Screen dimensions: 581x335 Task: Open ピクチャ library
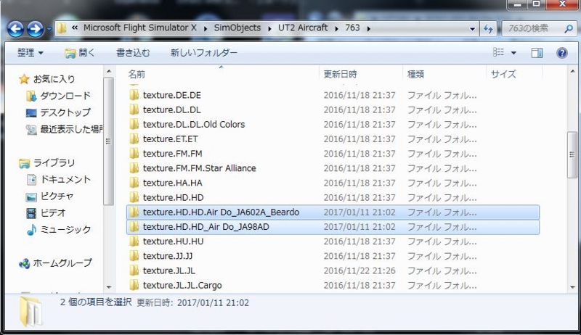57,196
